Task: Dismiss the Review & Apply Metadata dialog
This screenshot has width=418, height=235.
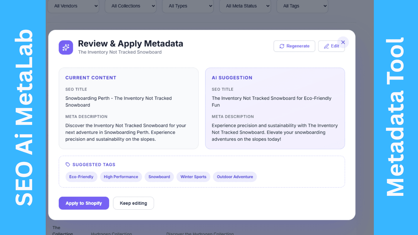Action: (x=343, y=42)
